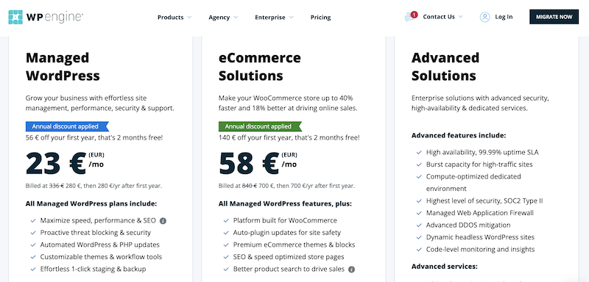Show info icon next to Maximize speed, performance & SEO
589x282 pixels.
point(163,220)
